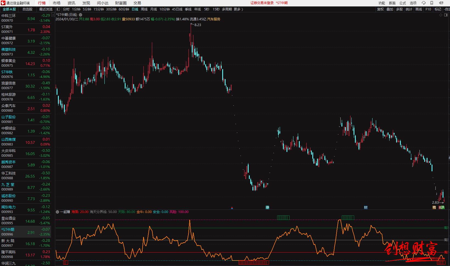Switch chart to 季线 period
The height and width of the screenshot is (266, 450).
tap(188, 9)
